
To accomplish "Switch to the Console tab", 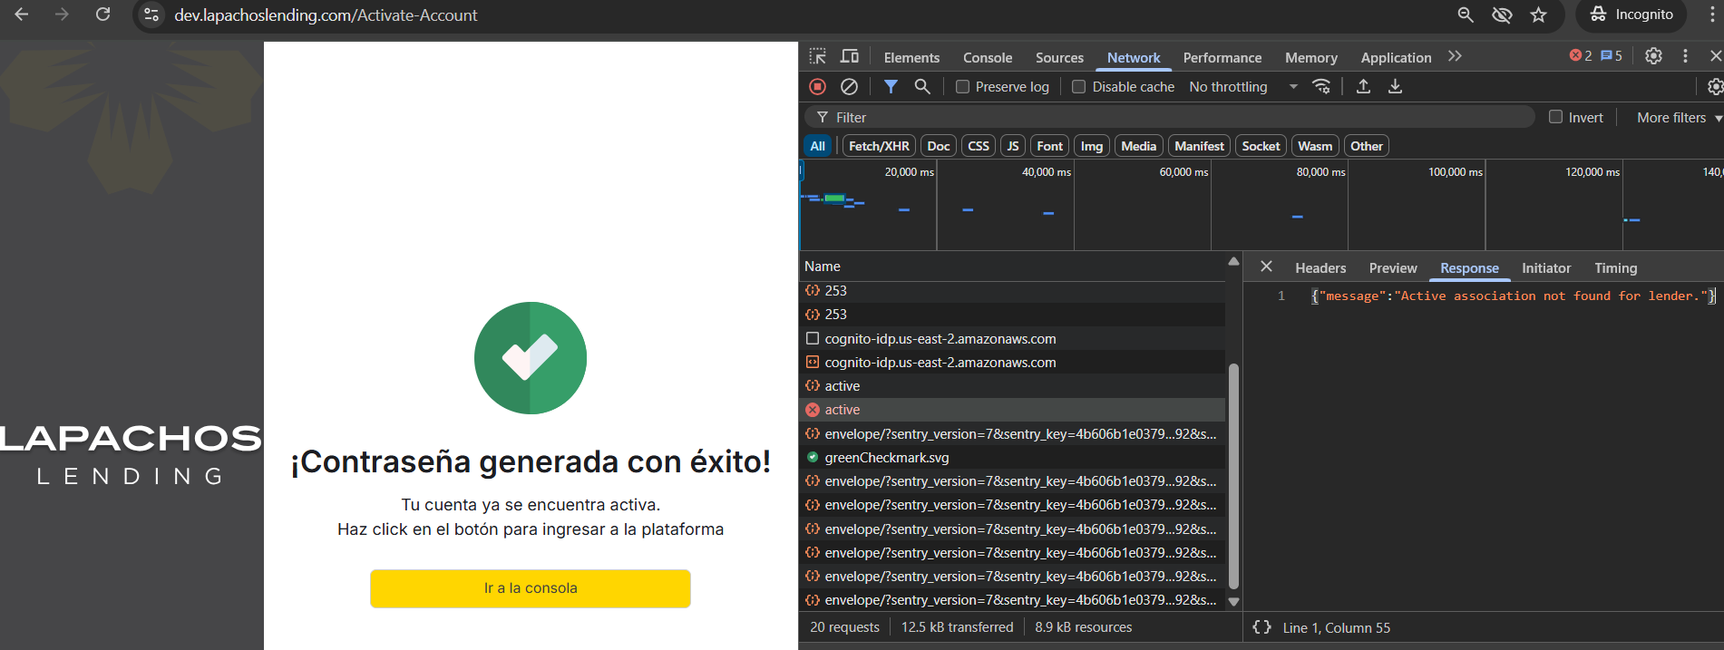I will (987, 57).
